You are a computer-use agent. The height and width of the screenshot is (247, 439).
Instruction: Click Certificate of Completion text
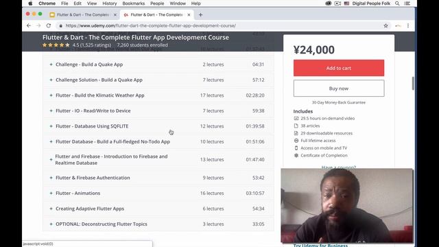tap(324, 156)
